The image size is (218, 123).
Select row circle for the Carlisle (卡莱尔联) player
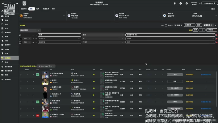click(x=21, y=116)
